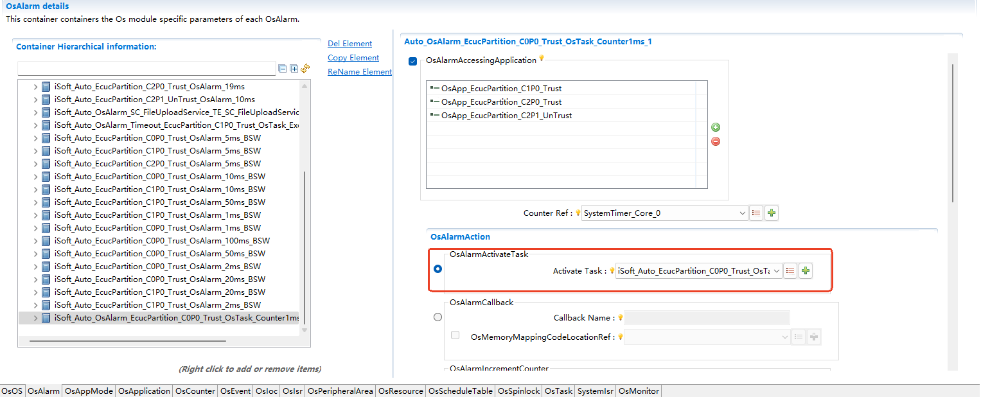Click the expand all tree icon
Screen dimensions: 981x397
(294, 69)
